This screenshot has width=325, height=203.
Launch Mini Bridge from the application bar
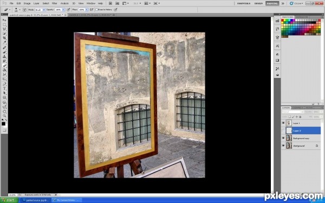tap(118, 3)
